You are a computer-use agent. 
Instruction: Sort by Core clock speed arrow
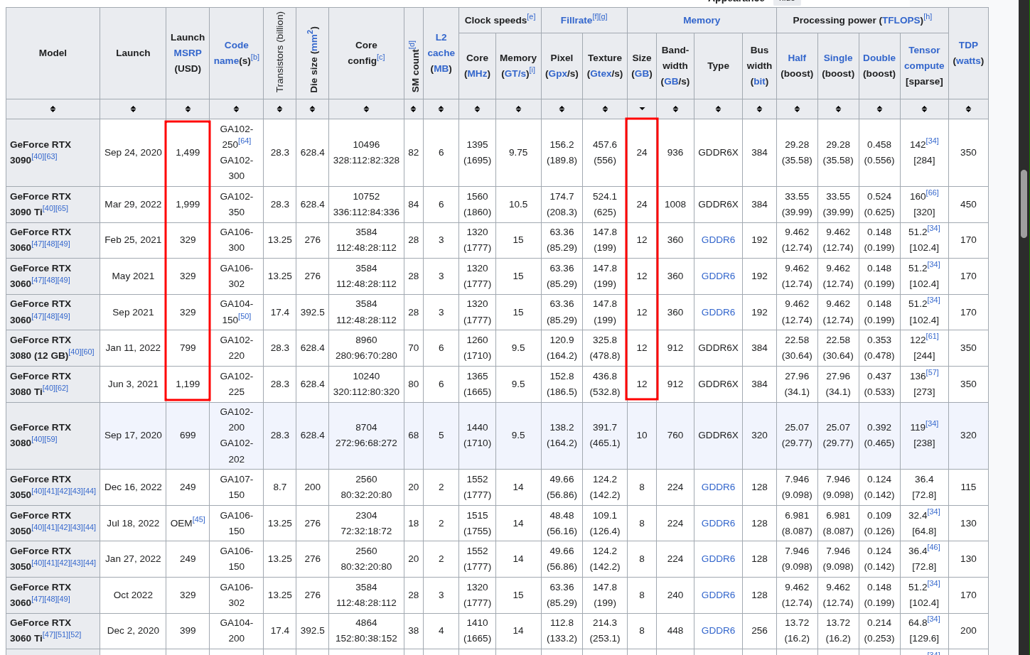point(477,109)
